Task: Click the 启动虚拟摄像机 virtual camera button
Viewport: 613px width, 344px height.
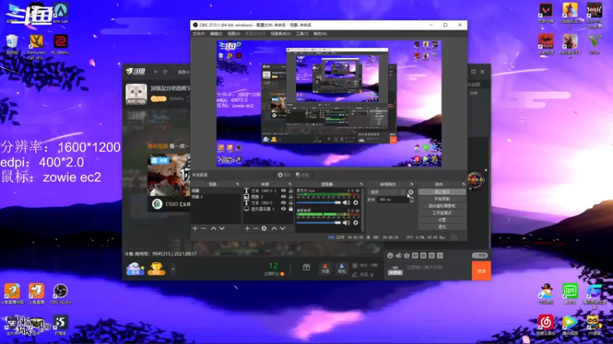Action: tap(442, 206)
